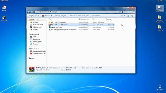Open the Музыка library
Viewport: 166px width, 93px height.
(35, 44)
